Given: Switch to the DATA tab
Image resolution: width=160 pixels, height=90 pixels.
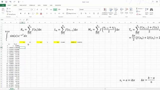Looking at the screenshot, I should click(39, 5).
